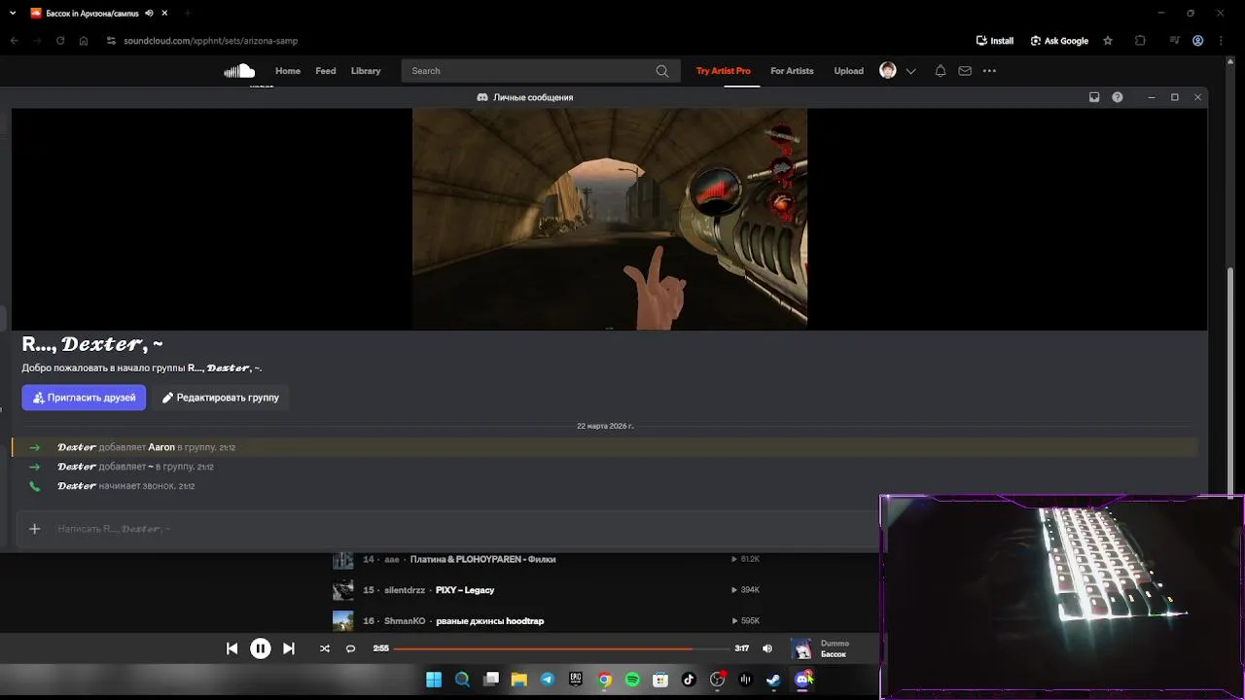Seek on the SoundCloud track progress bar

pyautogui.click(x=561, y=648)
